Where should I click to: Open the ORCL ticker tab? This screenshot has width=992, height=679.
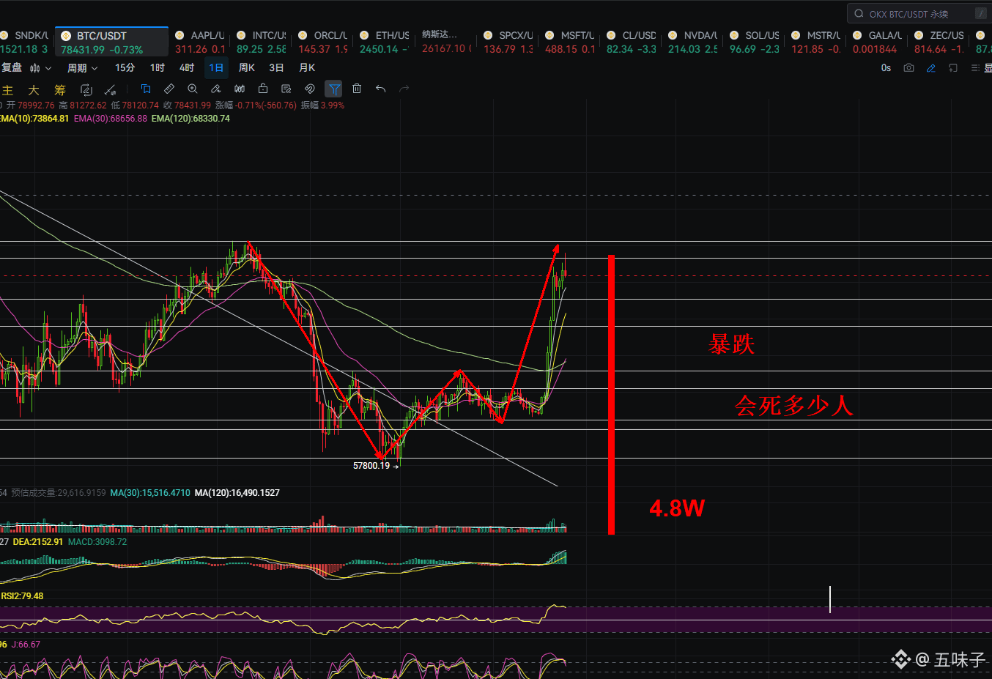pos(323,42)
